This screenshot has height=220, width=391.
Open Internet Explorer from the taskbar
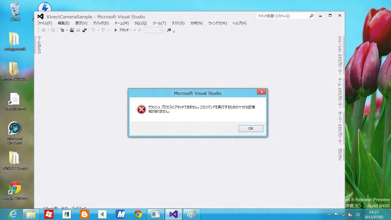click(x=13, y=214)
